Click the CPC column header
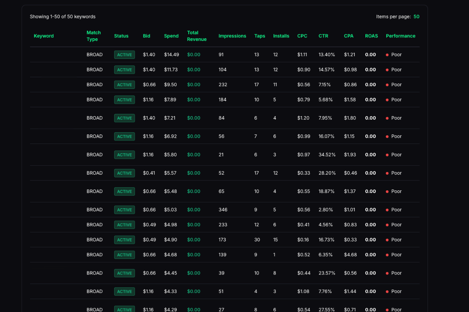This screenshot has height=312, width=469. pyautogui.click(x=302, y=36)
